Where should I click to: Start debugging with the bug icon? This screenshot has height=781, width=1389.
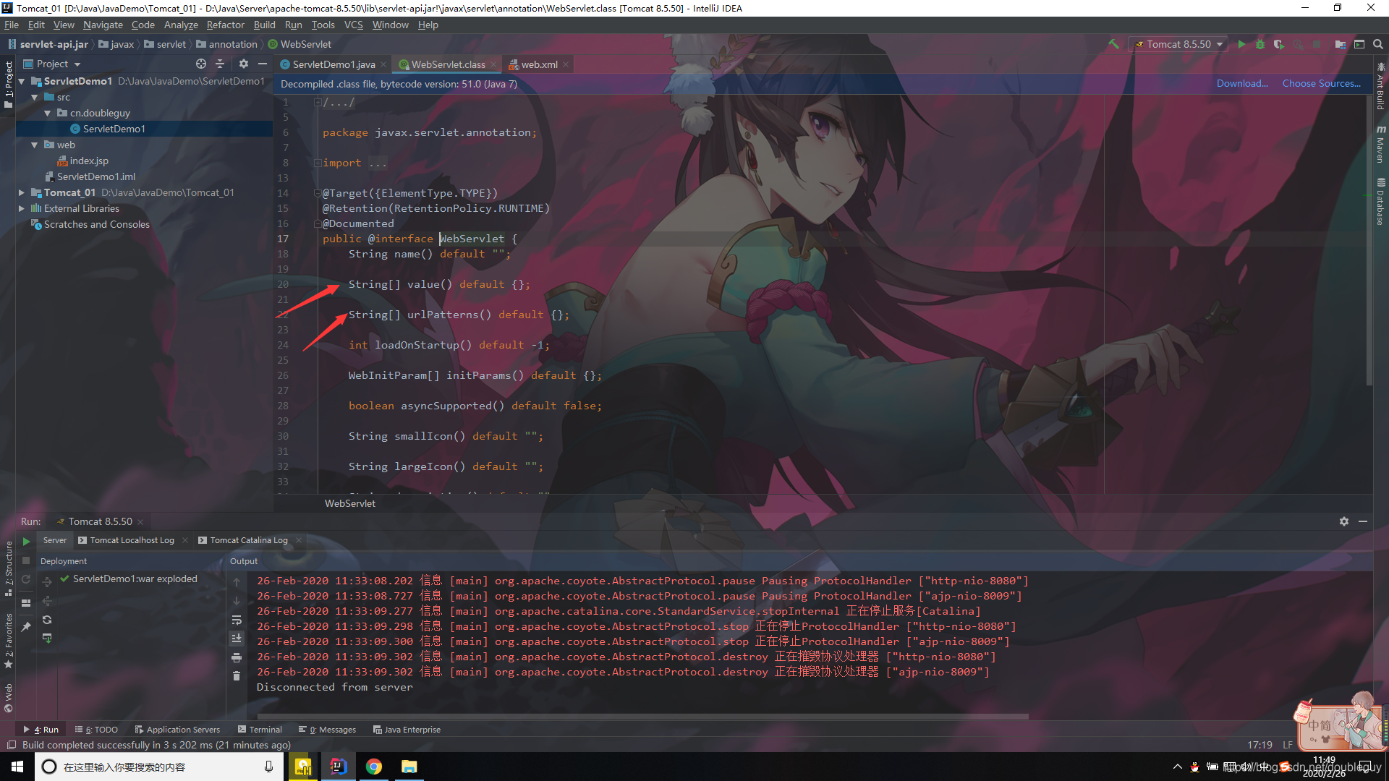click(1260, 44)
